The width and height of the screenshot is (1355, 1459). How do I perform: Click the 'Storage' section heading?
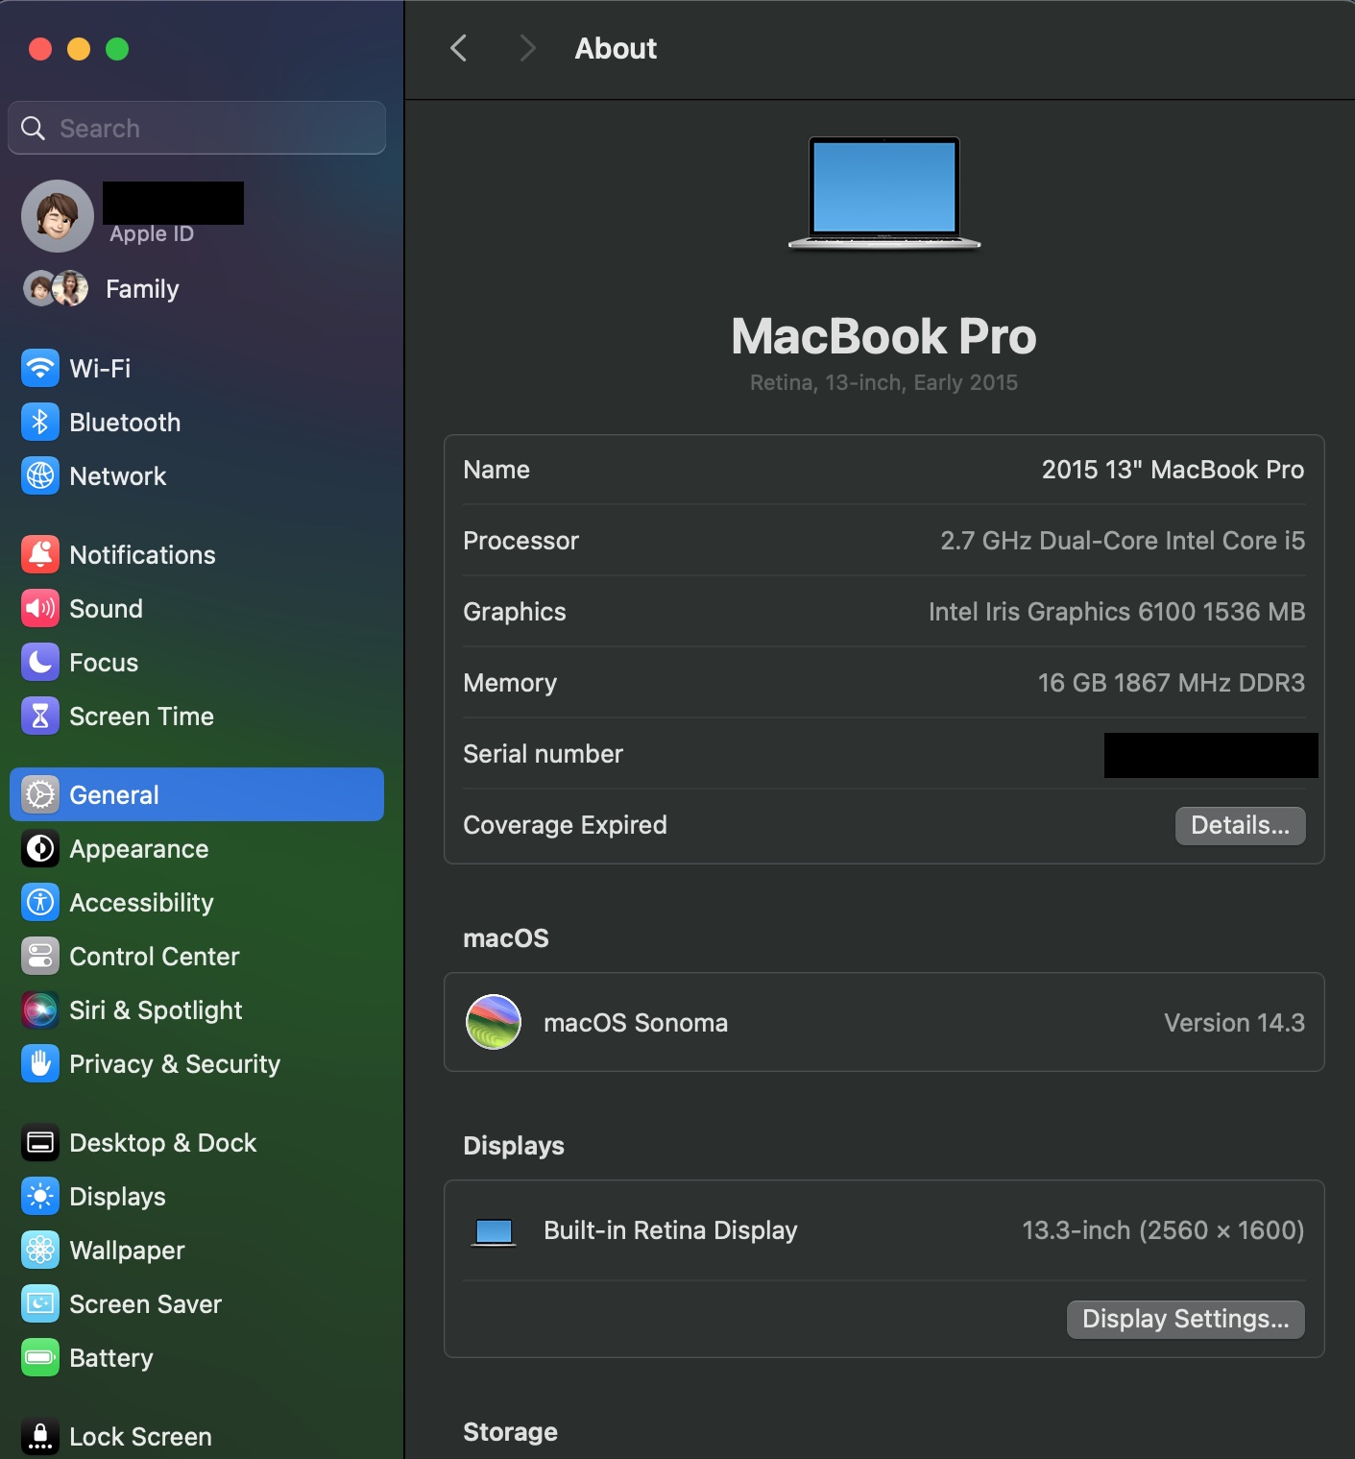click(510, 1432)
